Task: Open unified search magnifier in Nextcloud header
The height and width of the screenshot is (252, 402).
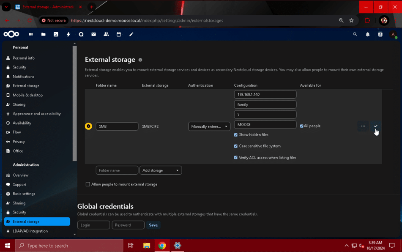Action: pyautogui.click(x=355, y=34)
